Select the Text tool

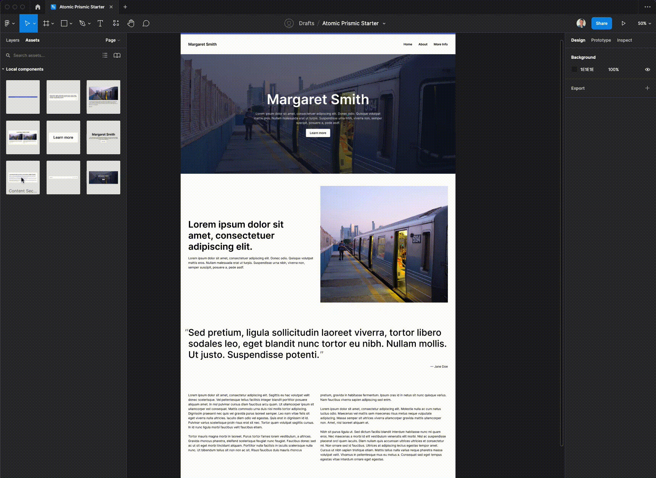100,23
